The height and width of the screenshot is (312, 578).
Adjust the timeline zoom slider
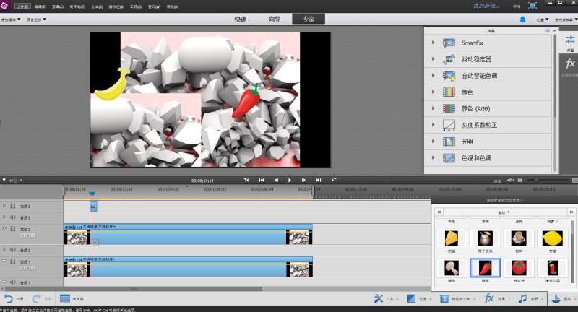coord(547,180)
